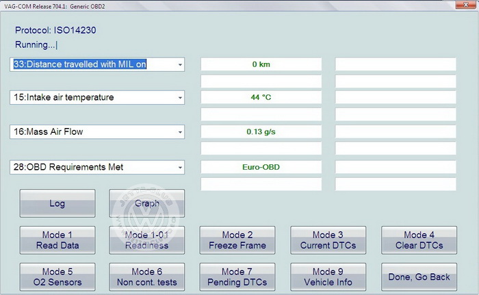Open the Graph view
The width and height of the screenshot is (479, 295).
pyautogui.click(x=147, y=203)
